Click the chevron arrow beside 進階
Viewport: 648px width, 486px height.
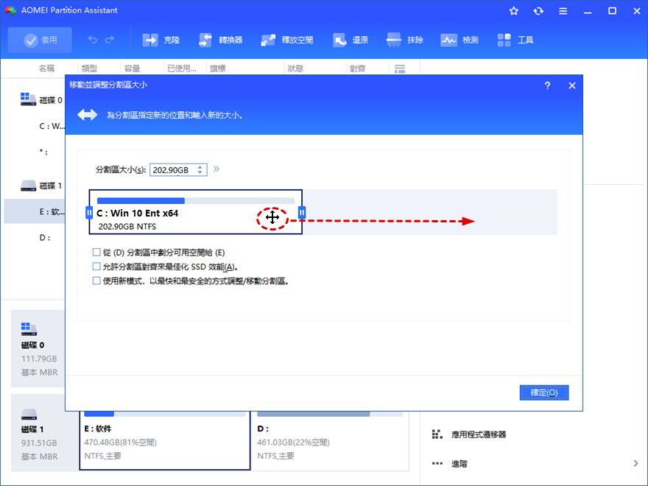(x=635, y=464)
